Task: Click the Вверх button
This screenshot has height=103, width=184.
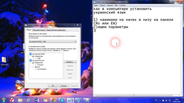Action: [x=70, y=74]
